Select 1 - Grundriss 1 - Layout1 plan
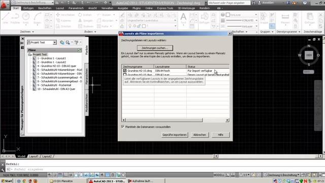 click(x=51, y=58)
